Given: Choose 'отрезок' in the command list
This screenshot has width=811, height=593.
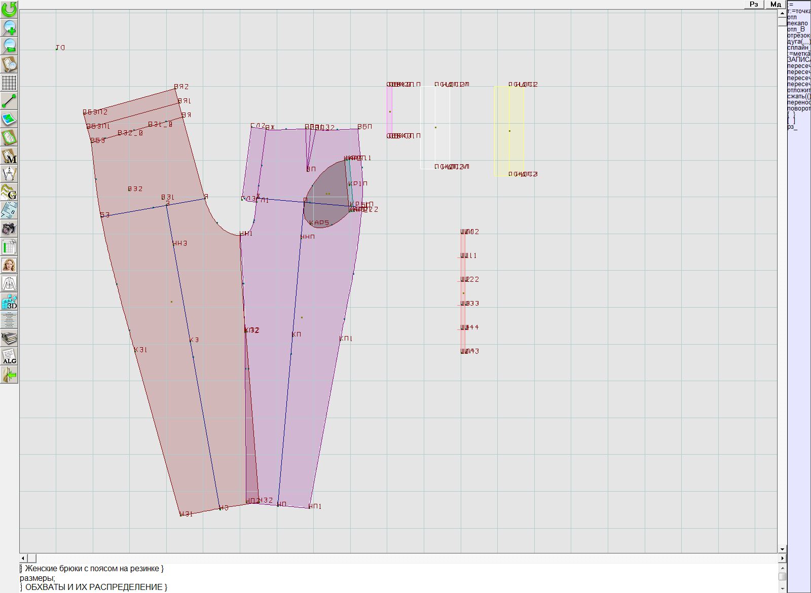Looking at the screenshot, I should coord(798,35).
